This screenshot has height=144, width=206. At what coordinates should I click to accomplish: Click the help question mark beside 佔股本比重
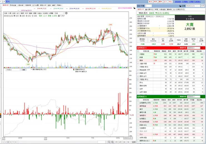[153, 33]
